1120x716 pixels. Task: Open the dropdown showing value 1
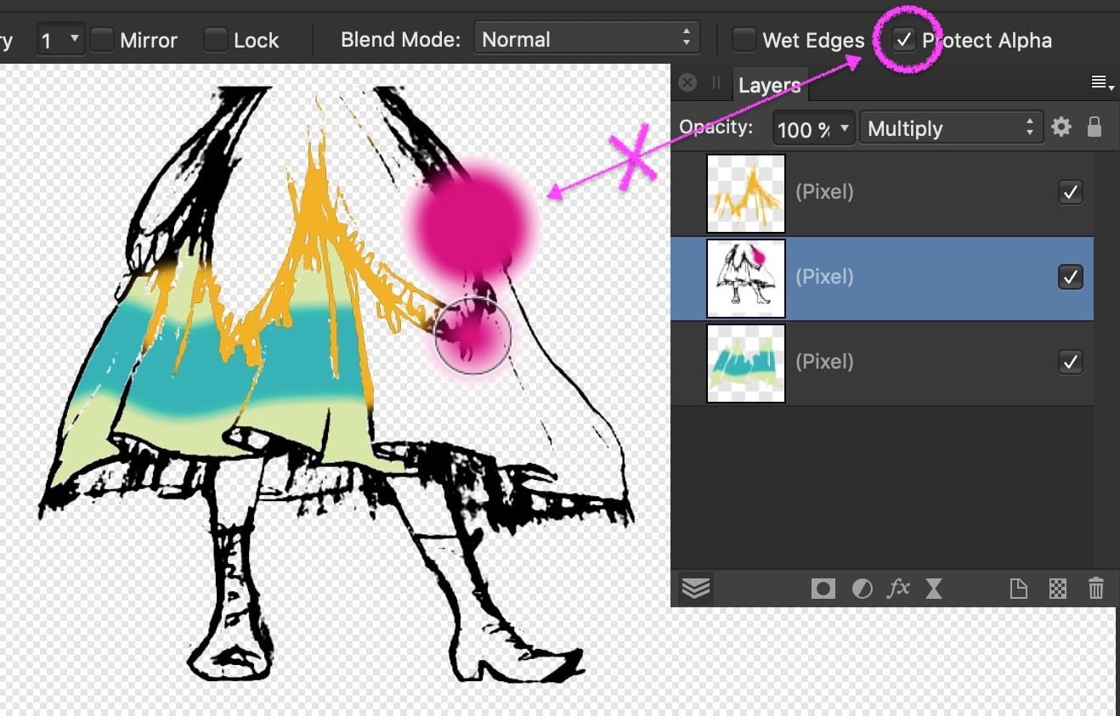(x=60, y=39)
